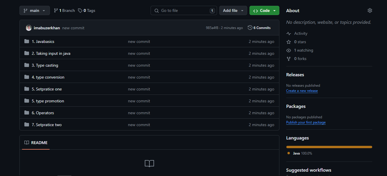Open the '4. type conversion' folder
This screenshot has height=176, width=387.
tap(48, 77)
